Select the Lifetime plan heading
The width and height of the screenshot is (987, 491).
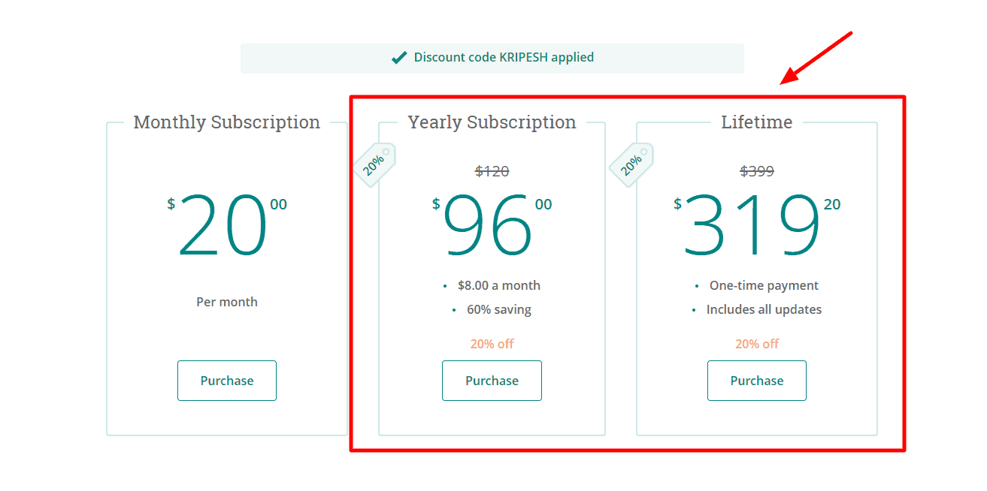[x=756, y=122]
